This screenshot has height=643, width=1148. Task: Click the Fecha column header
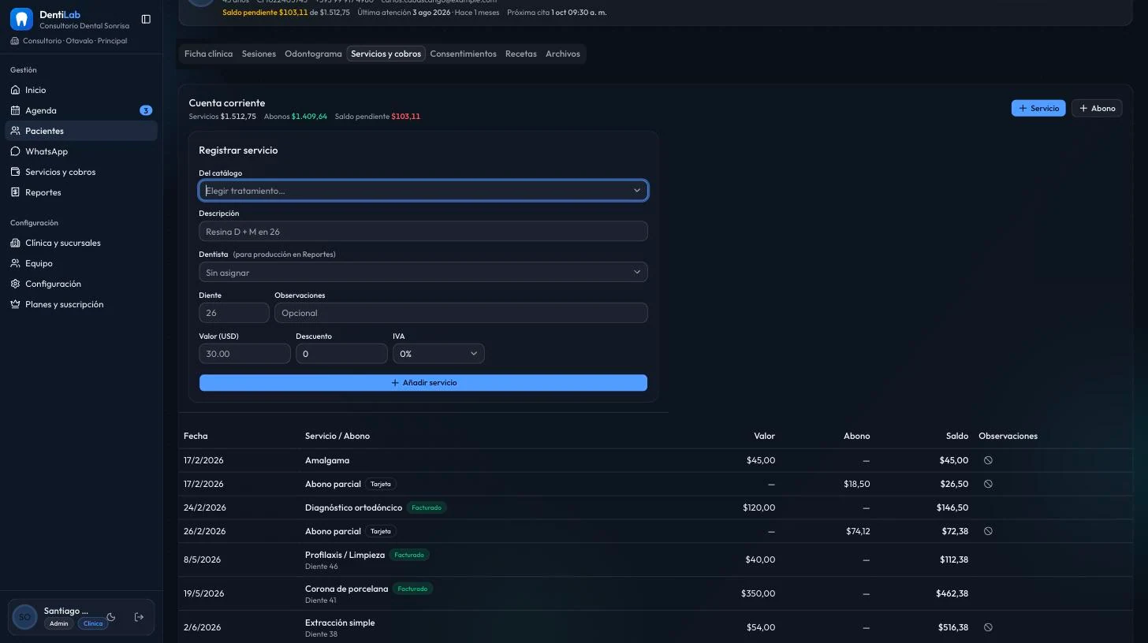coord(196,436)
